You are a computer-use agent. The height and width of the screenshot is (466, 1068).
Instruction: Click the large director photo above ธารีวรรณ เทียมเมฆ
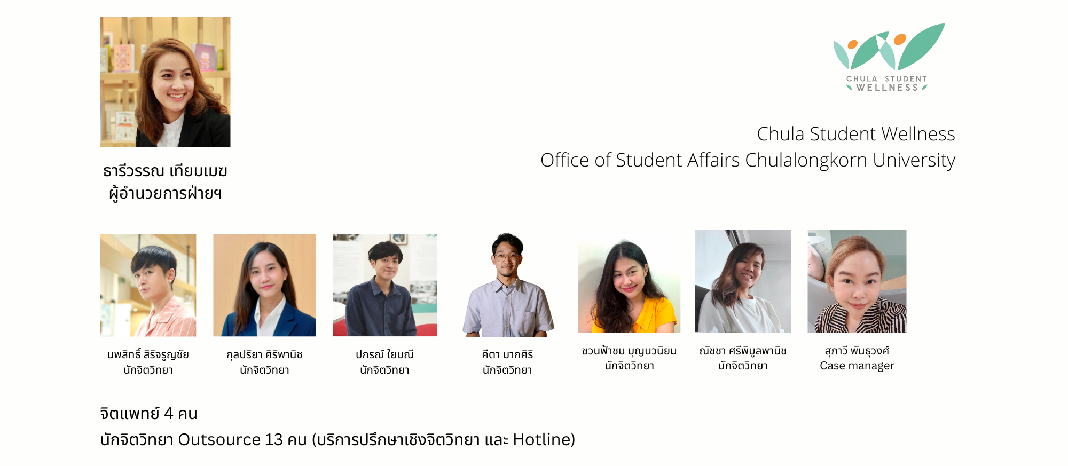(165, 82)
